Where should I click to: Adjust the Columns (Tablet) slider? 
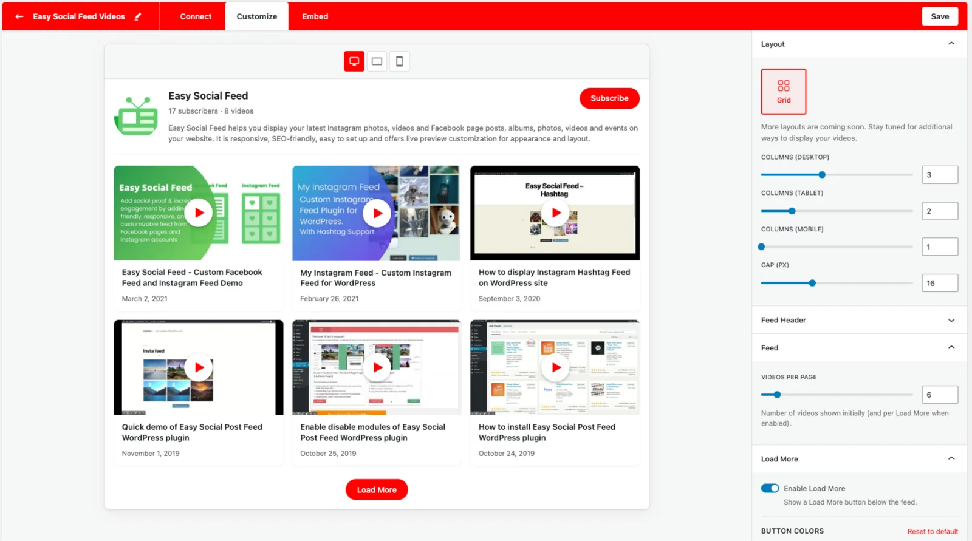(x=837, y=211)
